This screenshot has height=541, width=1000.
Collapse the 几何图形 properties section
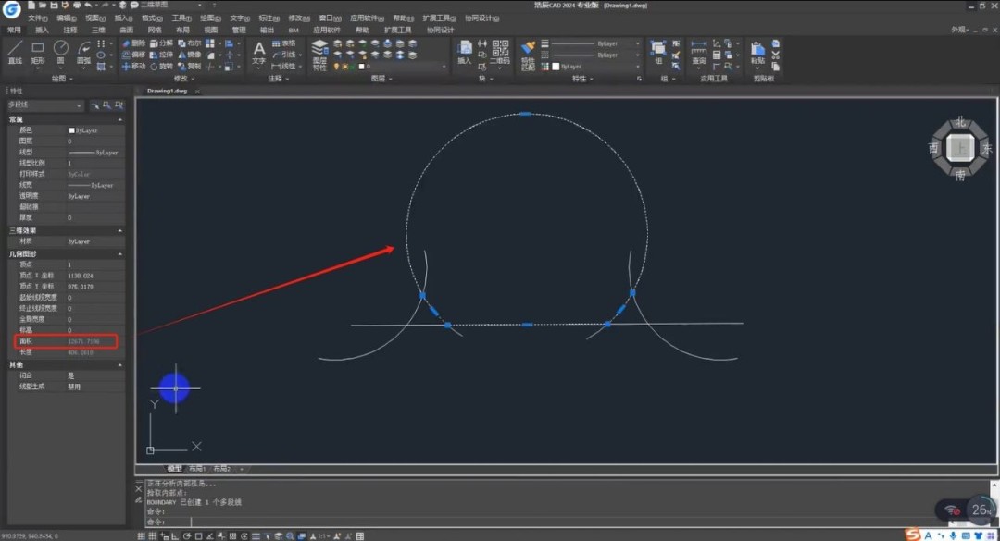pos(119,253)
